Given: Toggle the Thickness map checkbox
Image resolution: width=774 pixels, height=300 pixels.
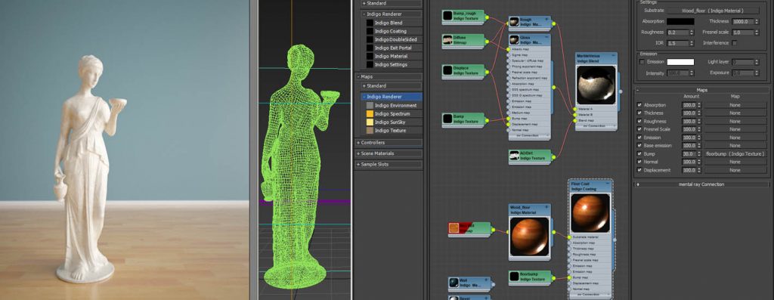Looking at the screenshot, I should 639,113.
